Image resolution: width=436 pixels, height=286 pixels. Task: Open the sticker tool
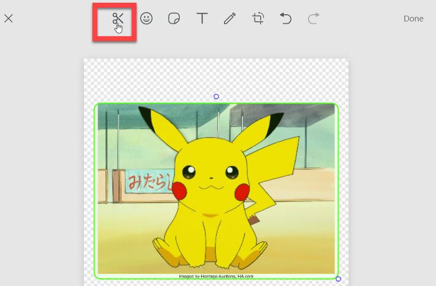[x=174, y=19]
